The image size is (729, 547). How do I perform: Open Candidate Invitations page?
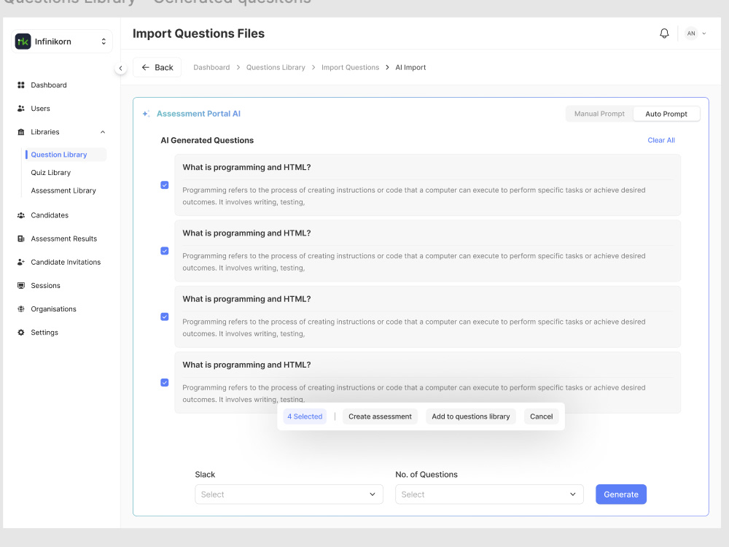pyautogui.click(x=66, y=263)
